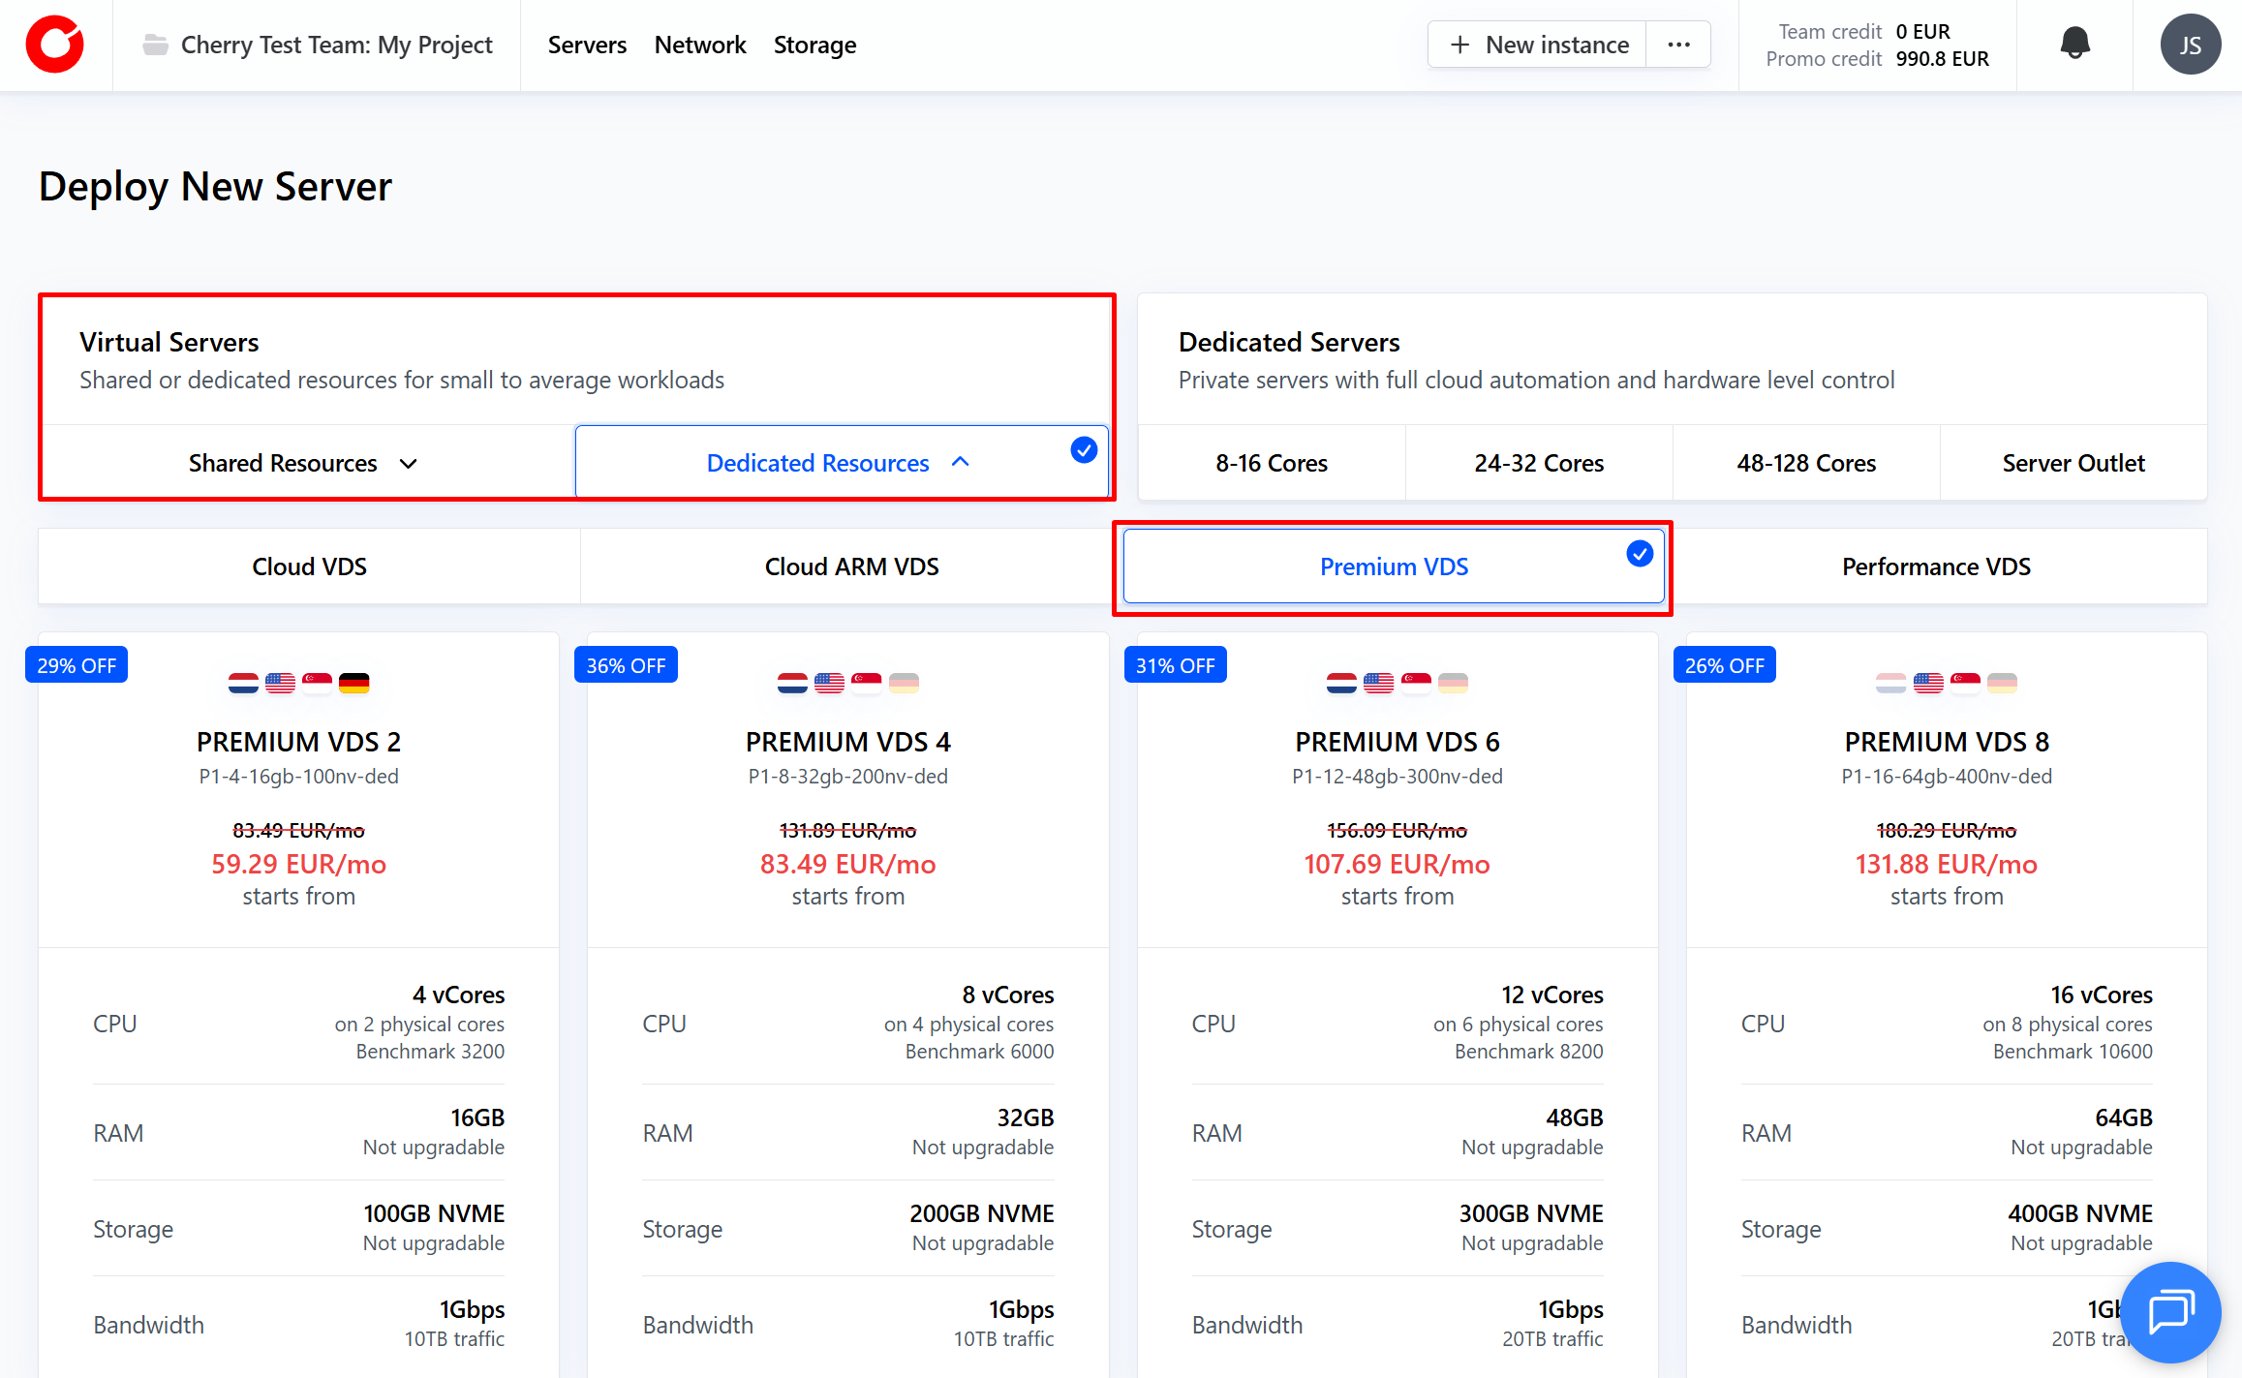Click the German flag on Premium VDS 2
2242x1378 pixels.
tap(353, 683)
